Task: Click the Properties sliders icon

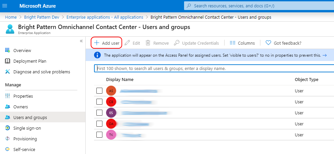Action: point(7,96)
